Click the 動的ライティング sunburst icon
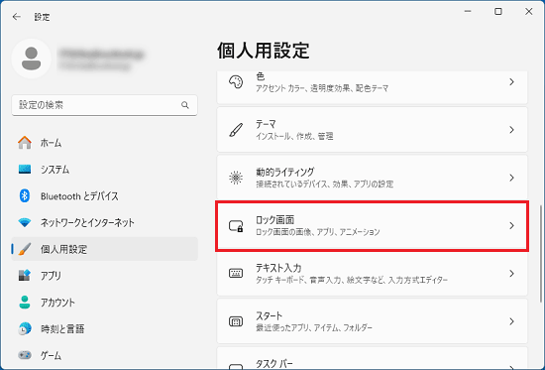The width and height of the screenshot is (545, 370). pos(236,178)
